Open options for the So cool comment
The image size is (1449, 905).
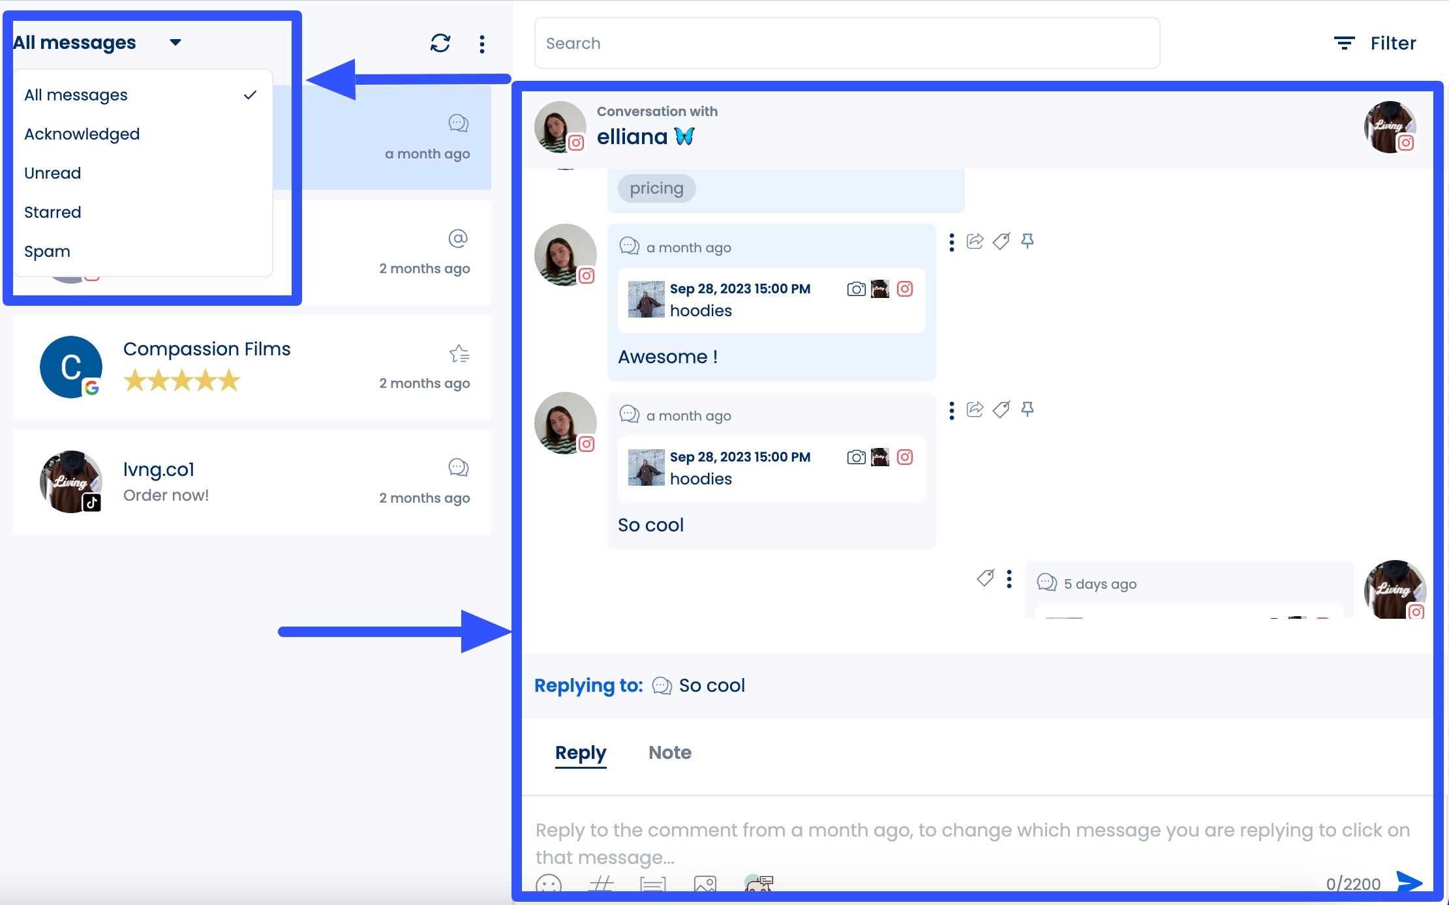[x=952, y=411]
